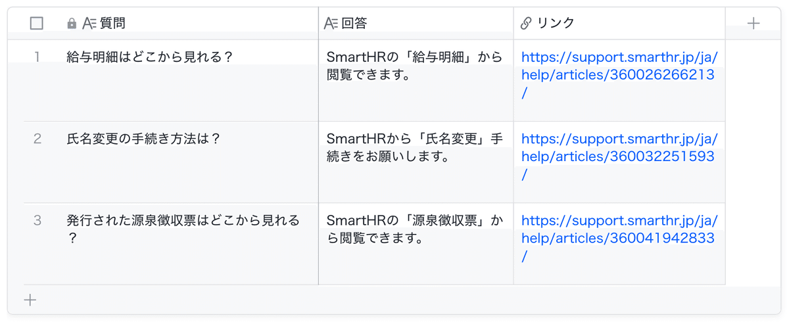Check the select-all rows checkbox

[37, 24]
